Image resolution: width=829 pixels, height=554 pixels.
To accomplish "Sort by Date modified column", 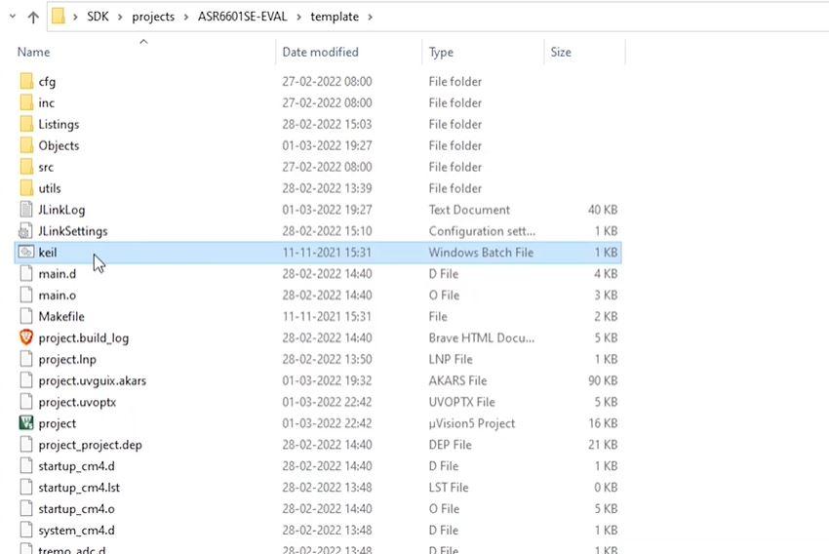I will (x=321, y=52).
